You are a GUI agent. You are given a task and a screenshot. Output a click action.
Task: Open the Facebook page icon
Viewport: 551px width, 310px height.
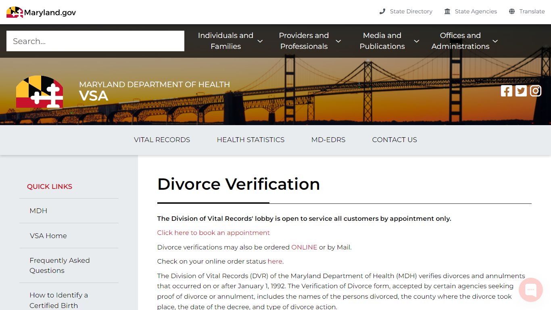[507, 91]
